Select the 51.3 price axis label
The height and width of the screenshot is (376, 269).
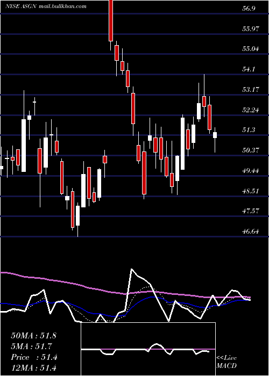[249, 130]
